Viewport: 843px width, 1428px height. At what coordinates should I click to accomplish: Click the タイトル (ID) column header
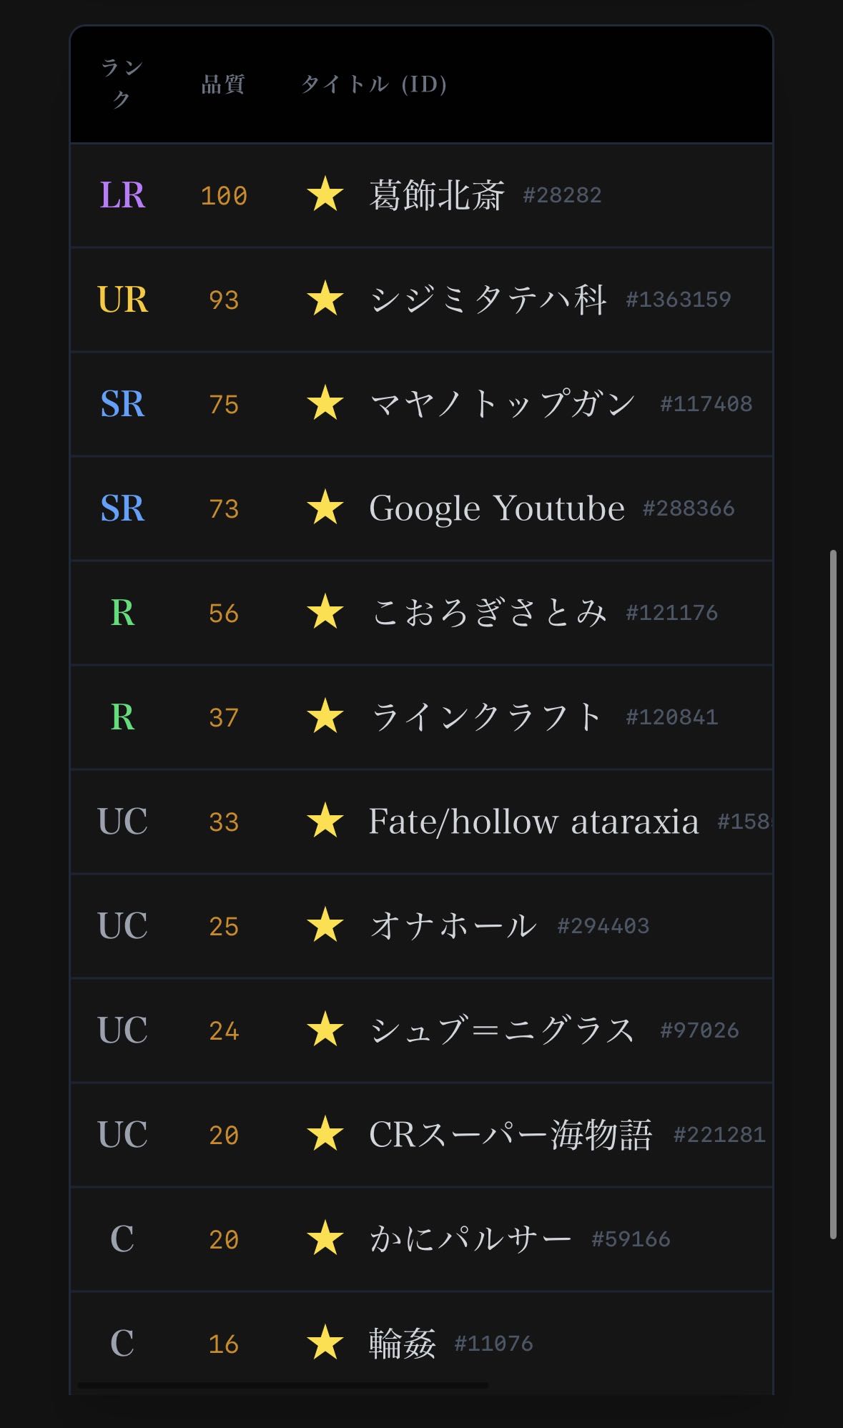(x=374, y=84)
